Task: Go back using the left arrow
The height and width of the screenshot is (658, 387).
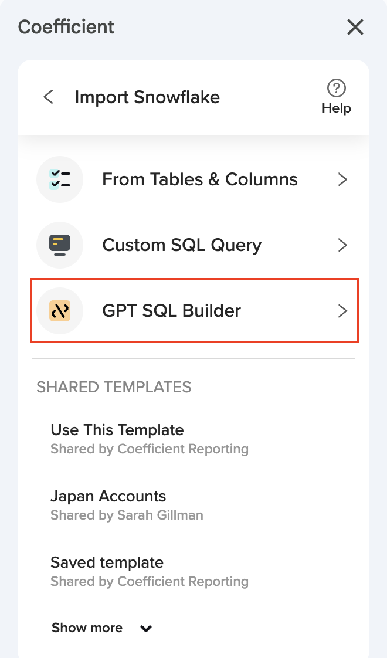Action: pyautogui.click(x=49, y=97)
